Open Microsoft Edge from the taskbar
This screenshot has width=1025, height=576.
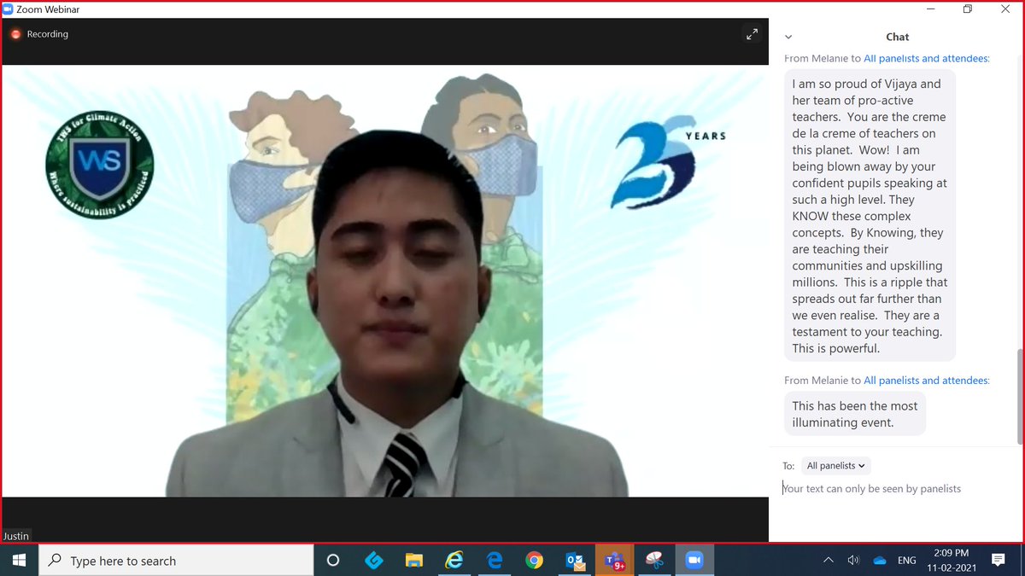pos(495,560)
